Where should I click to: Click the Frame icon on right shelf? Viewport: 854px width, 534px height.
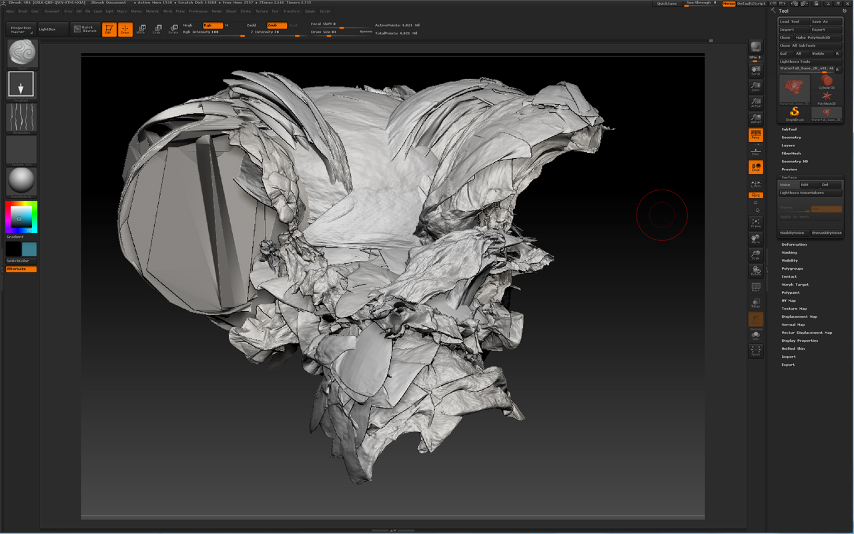tap(755, 222)
